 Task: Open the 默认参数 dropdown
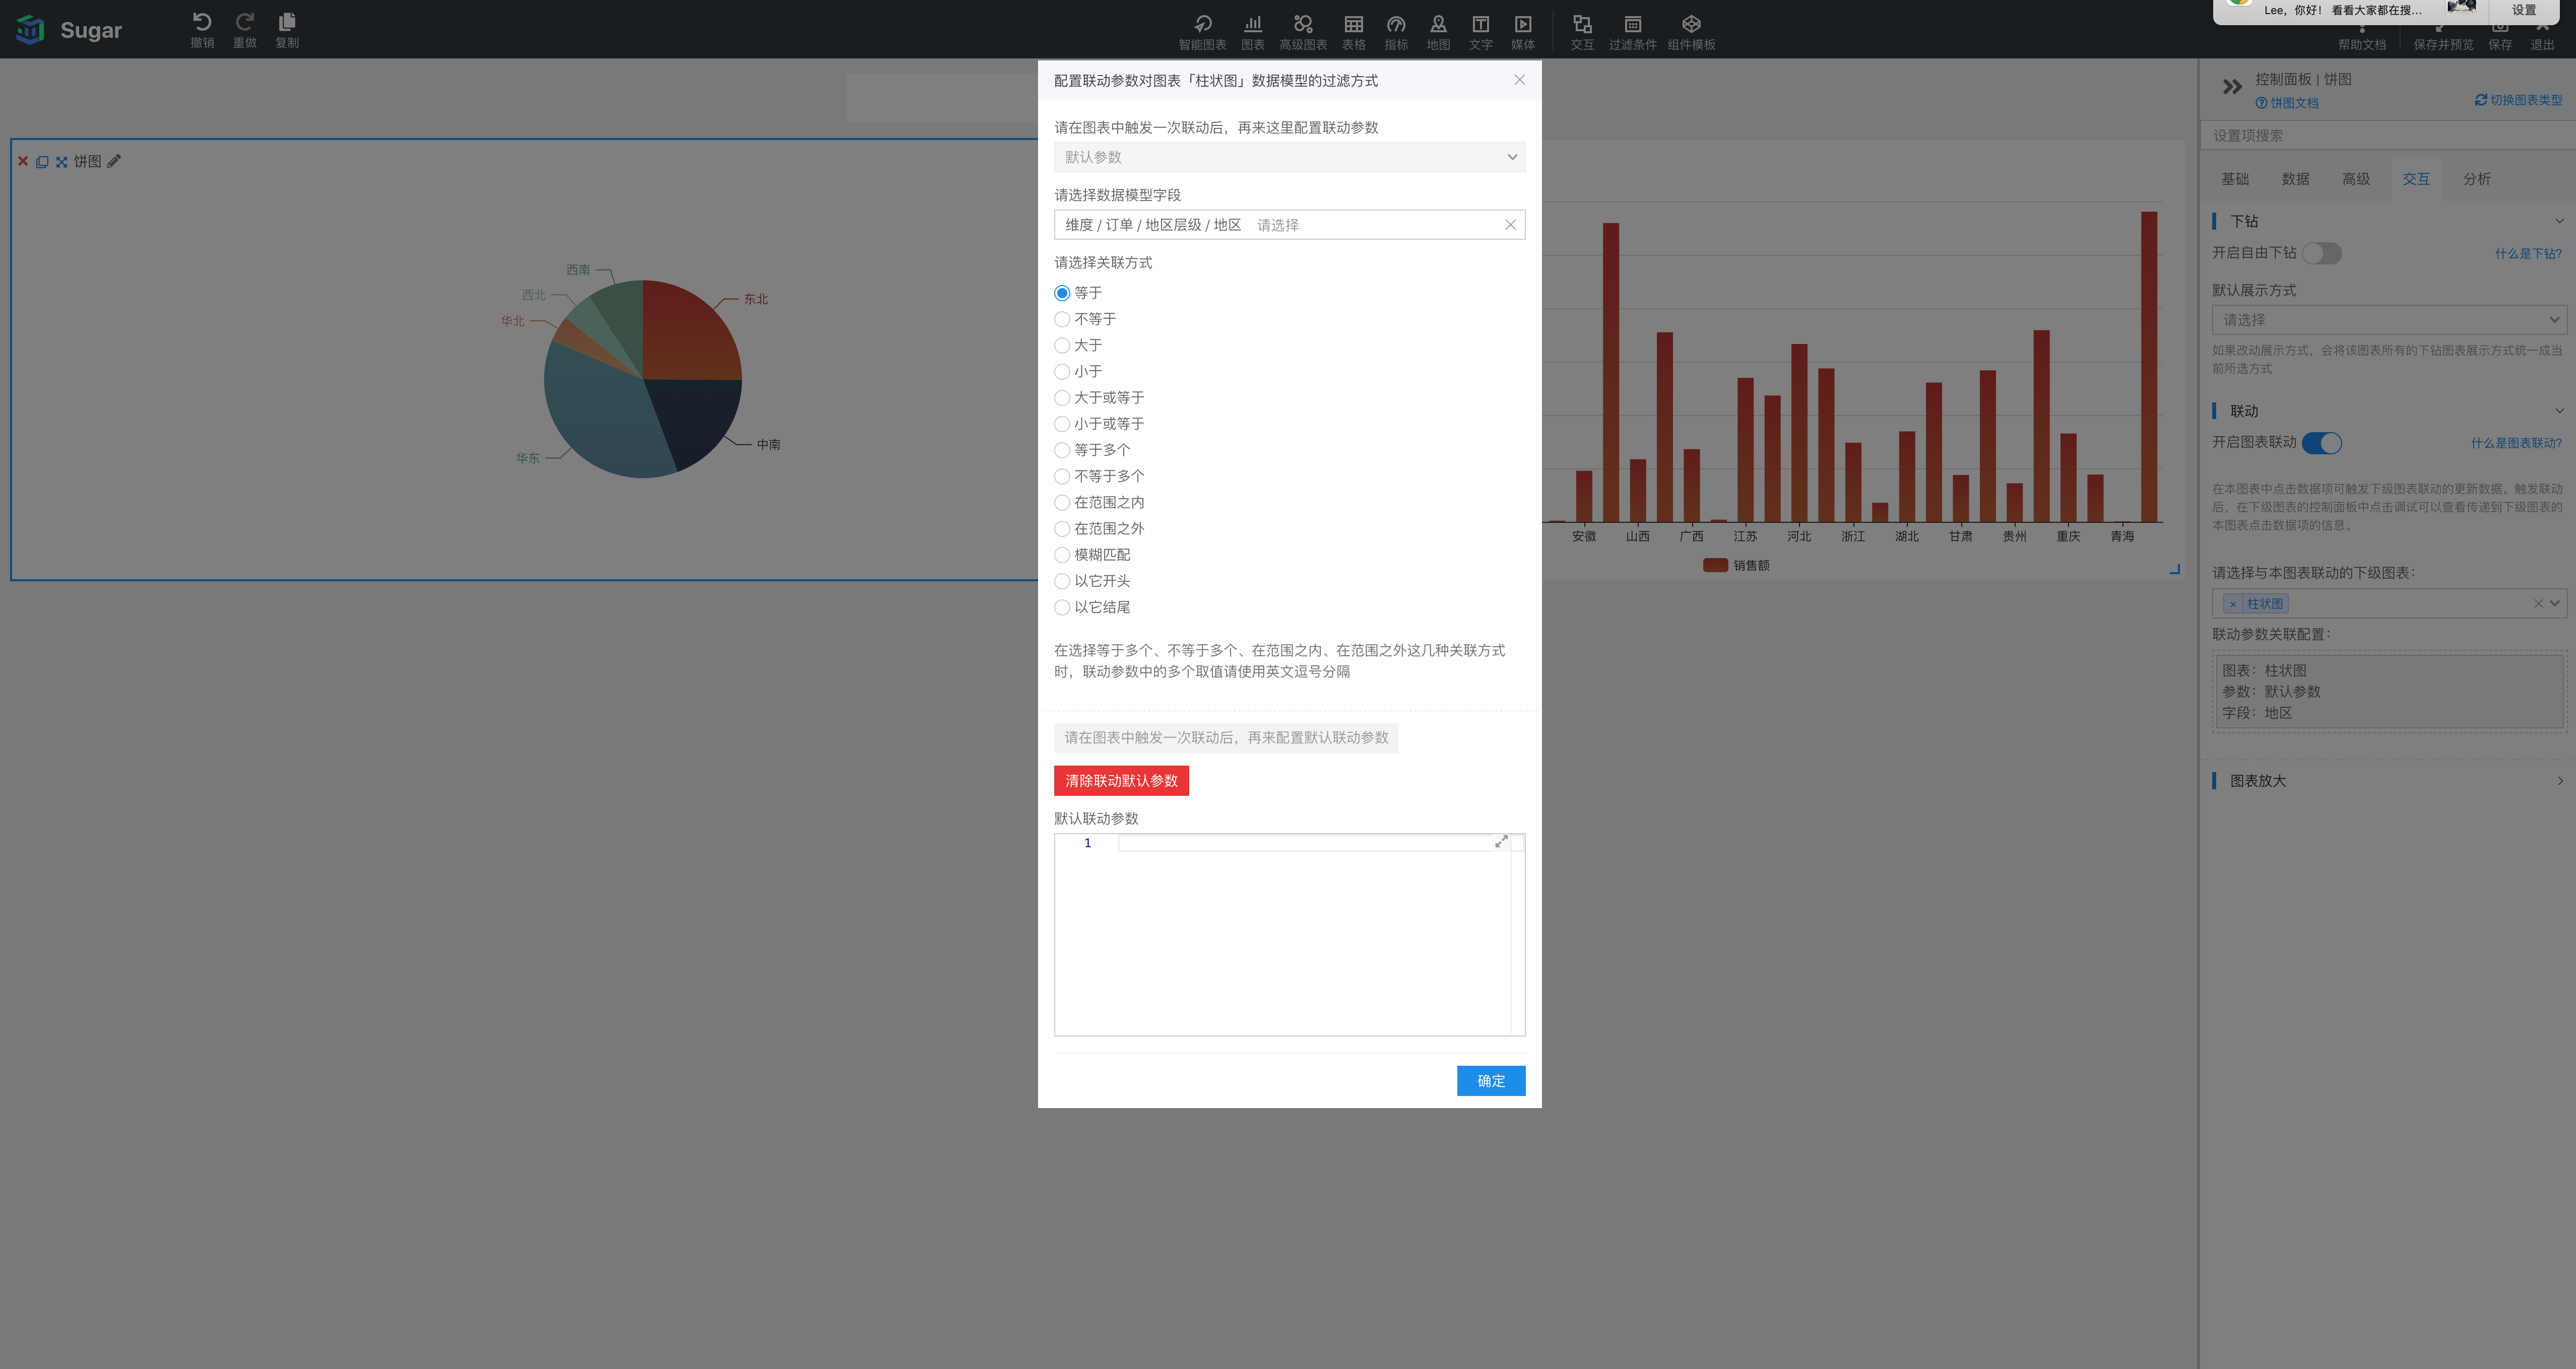pos(1289,157)
